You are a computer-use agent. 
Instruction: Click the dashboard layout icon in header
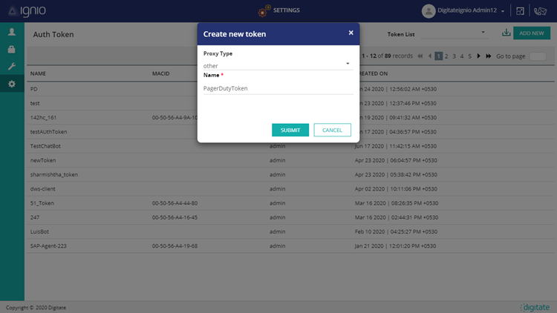(521, 11)
